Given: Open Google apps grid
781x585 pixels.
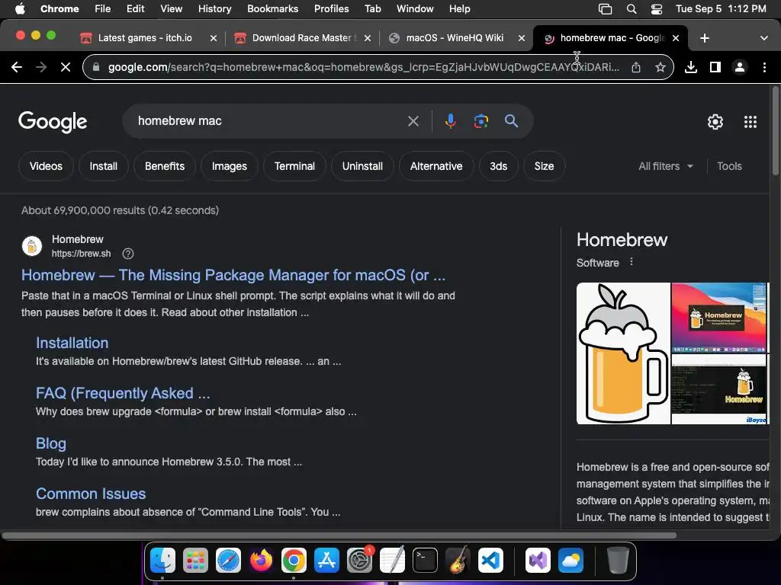Looking at the screenshot, I should pyautogui.click(x=750, y=122).
